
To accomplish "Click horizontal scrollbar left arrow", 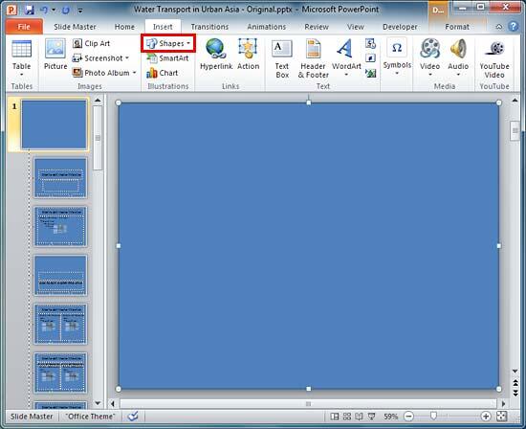I will (x=113, y=403).
